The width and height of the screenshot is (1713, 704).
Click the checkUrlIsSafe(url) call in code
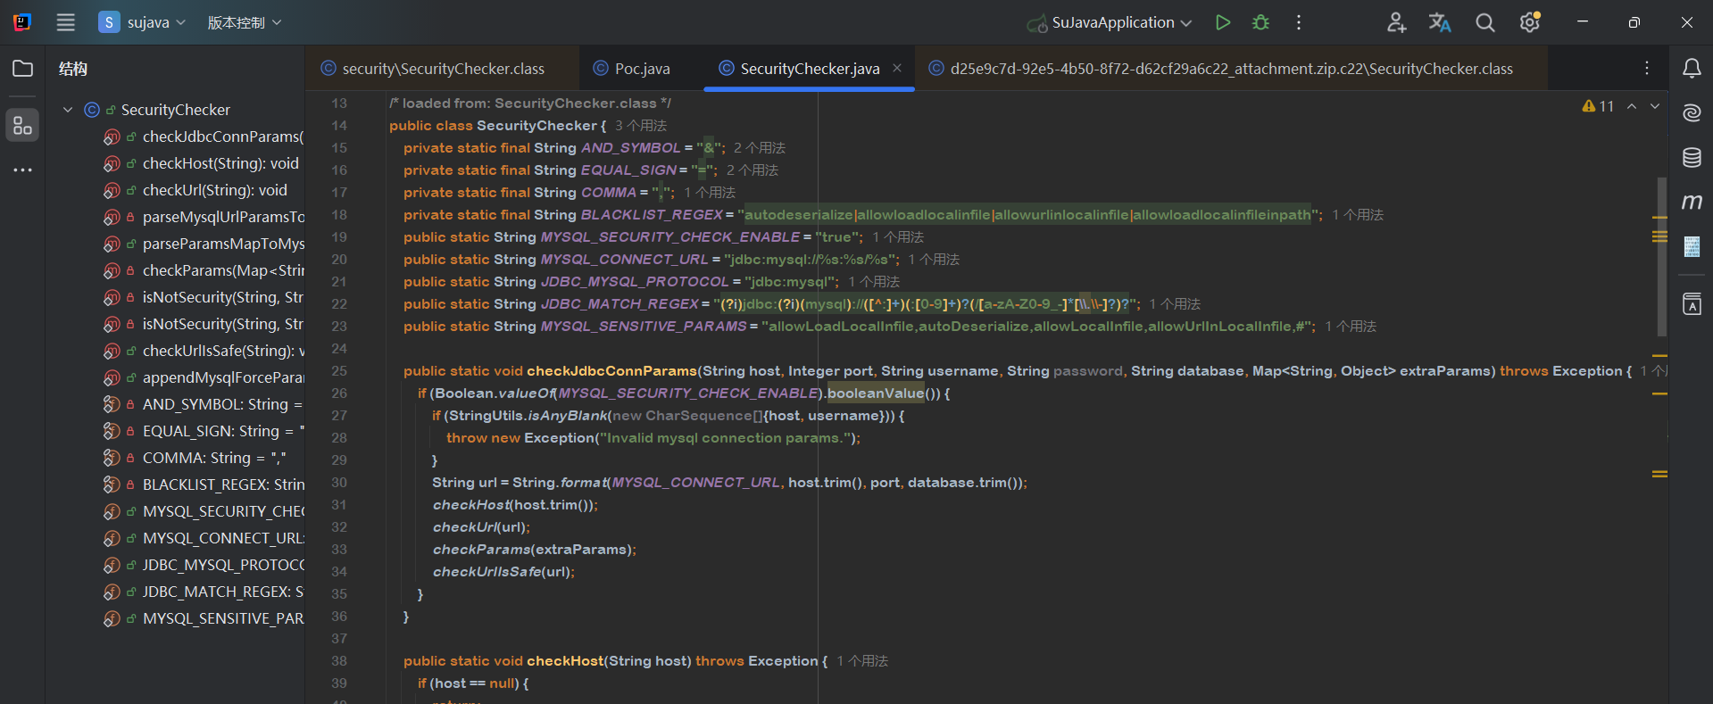pyautogui.click(x=502, y=572)
